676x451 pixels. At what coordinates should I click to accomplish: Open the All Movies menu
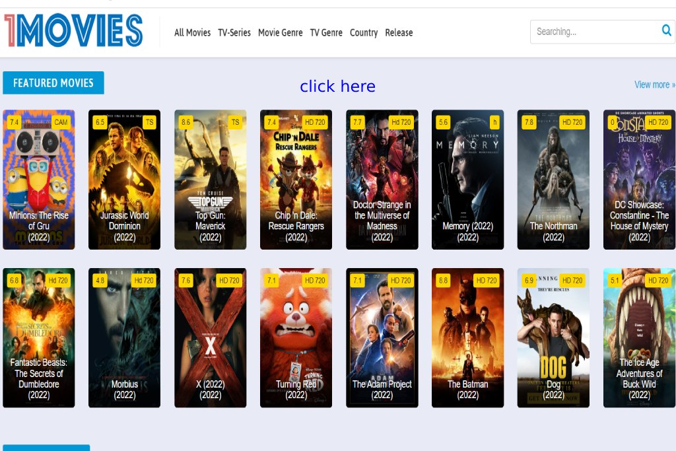point(192,33)
